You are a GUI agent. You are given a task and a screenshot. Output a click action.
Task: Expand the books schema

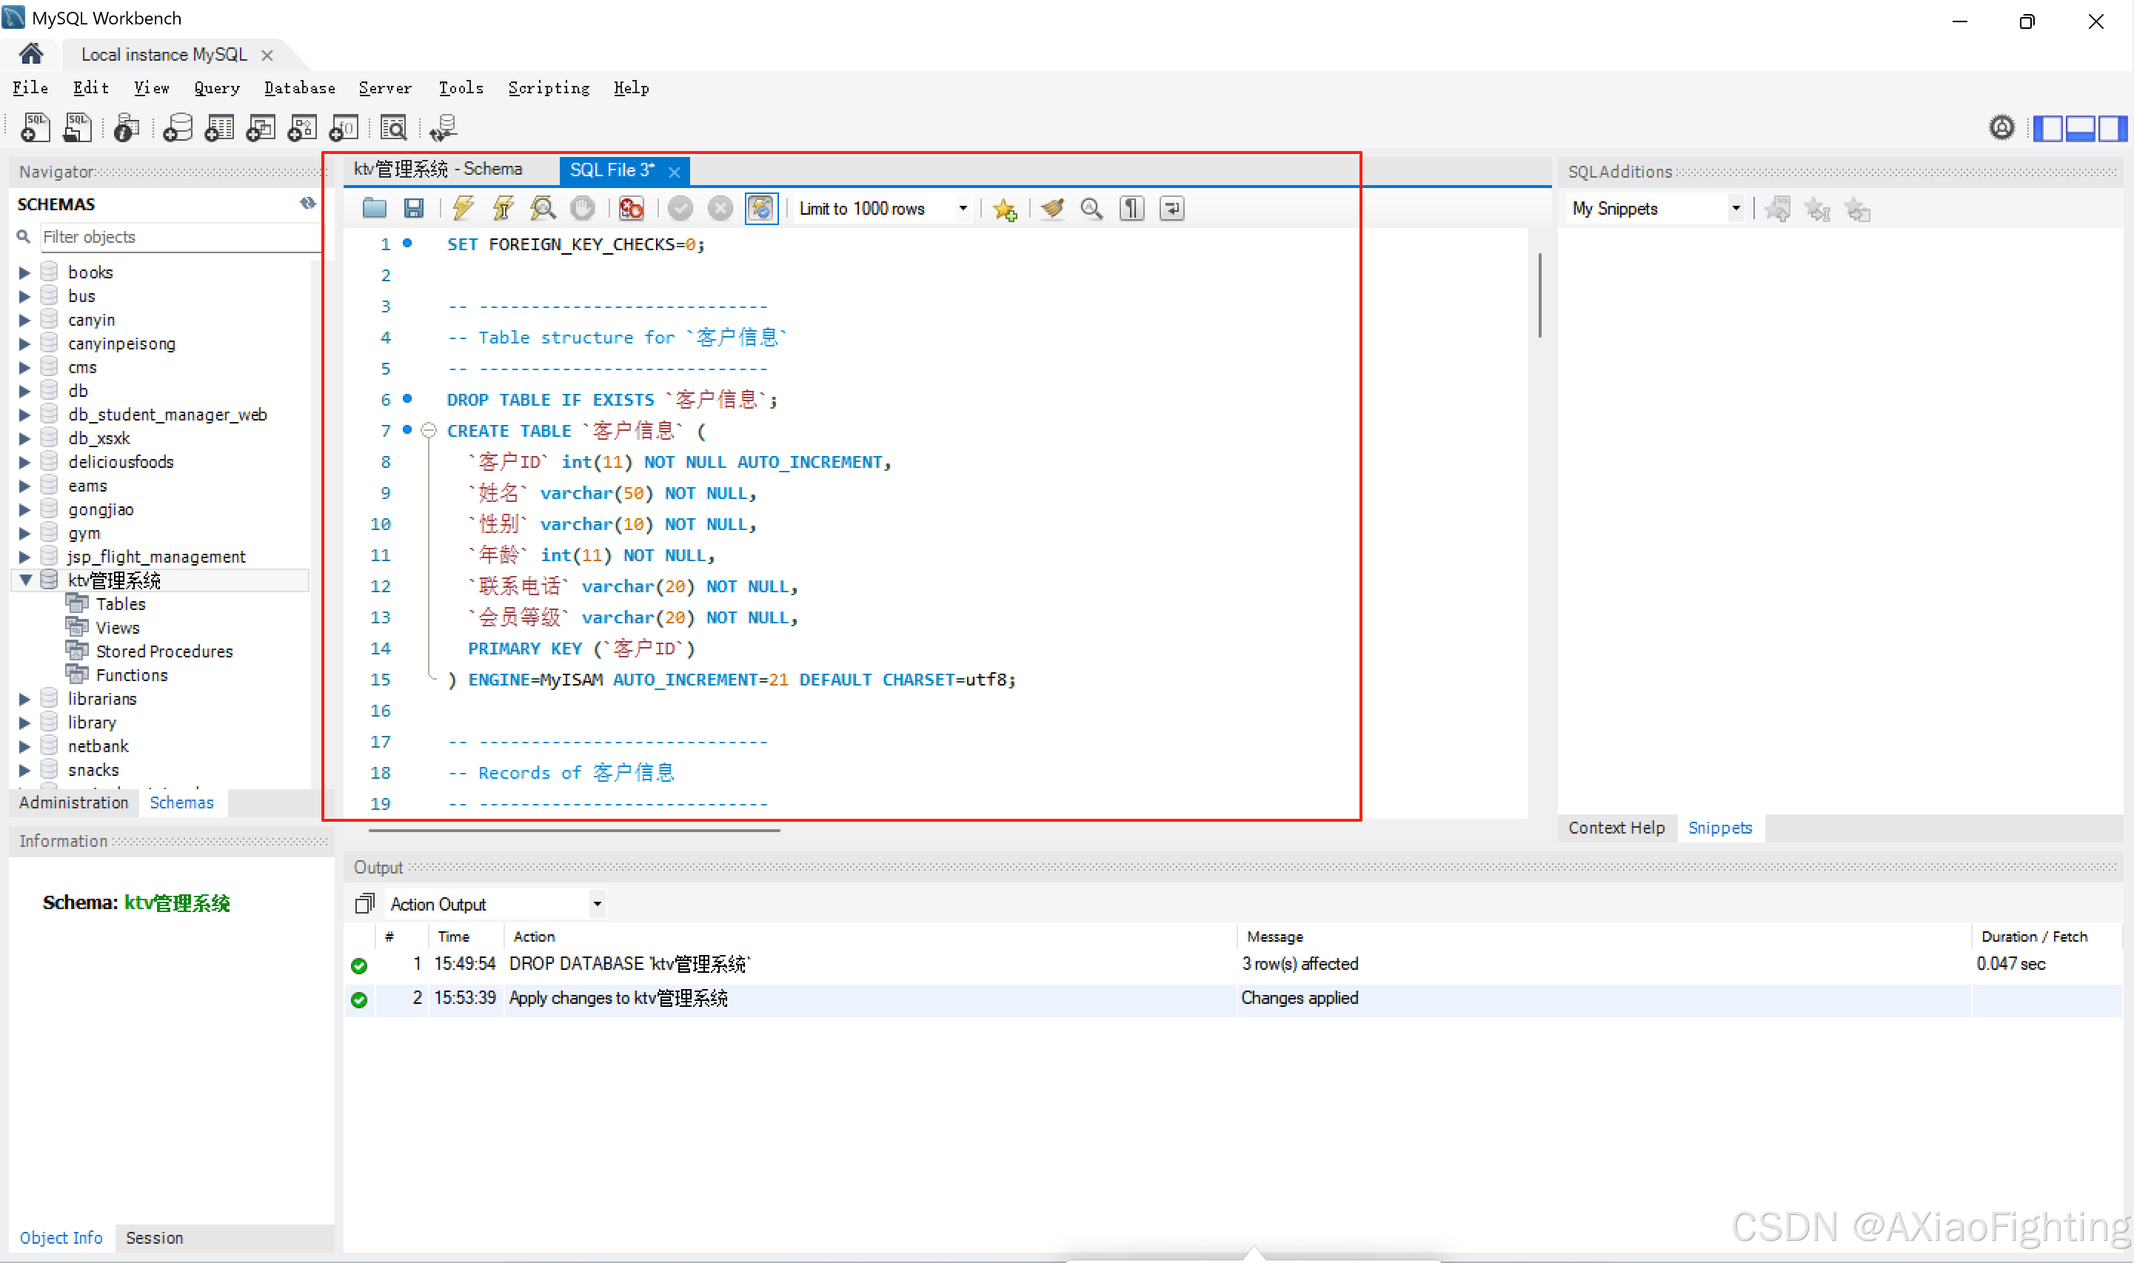coord(24,272)
